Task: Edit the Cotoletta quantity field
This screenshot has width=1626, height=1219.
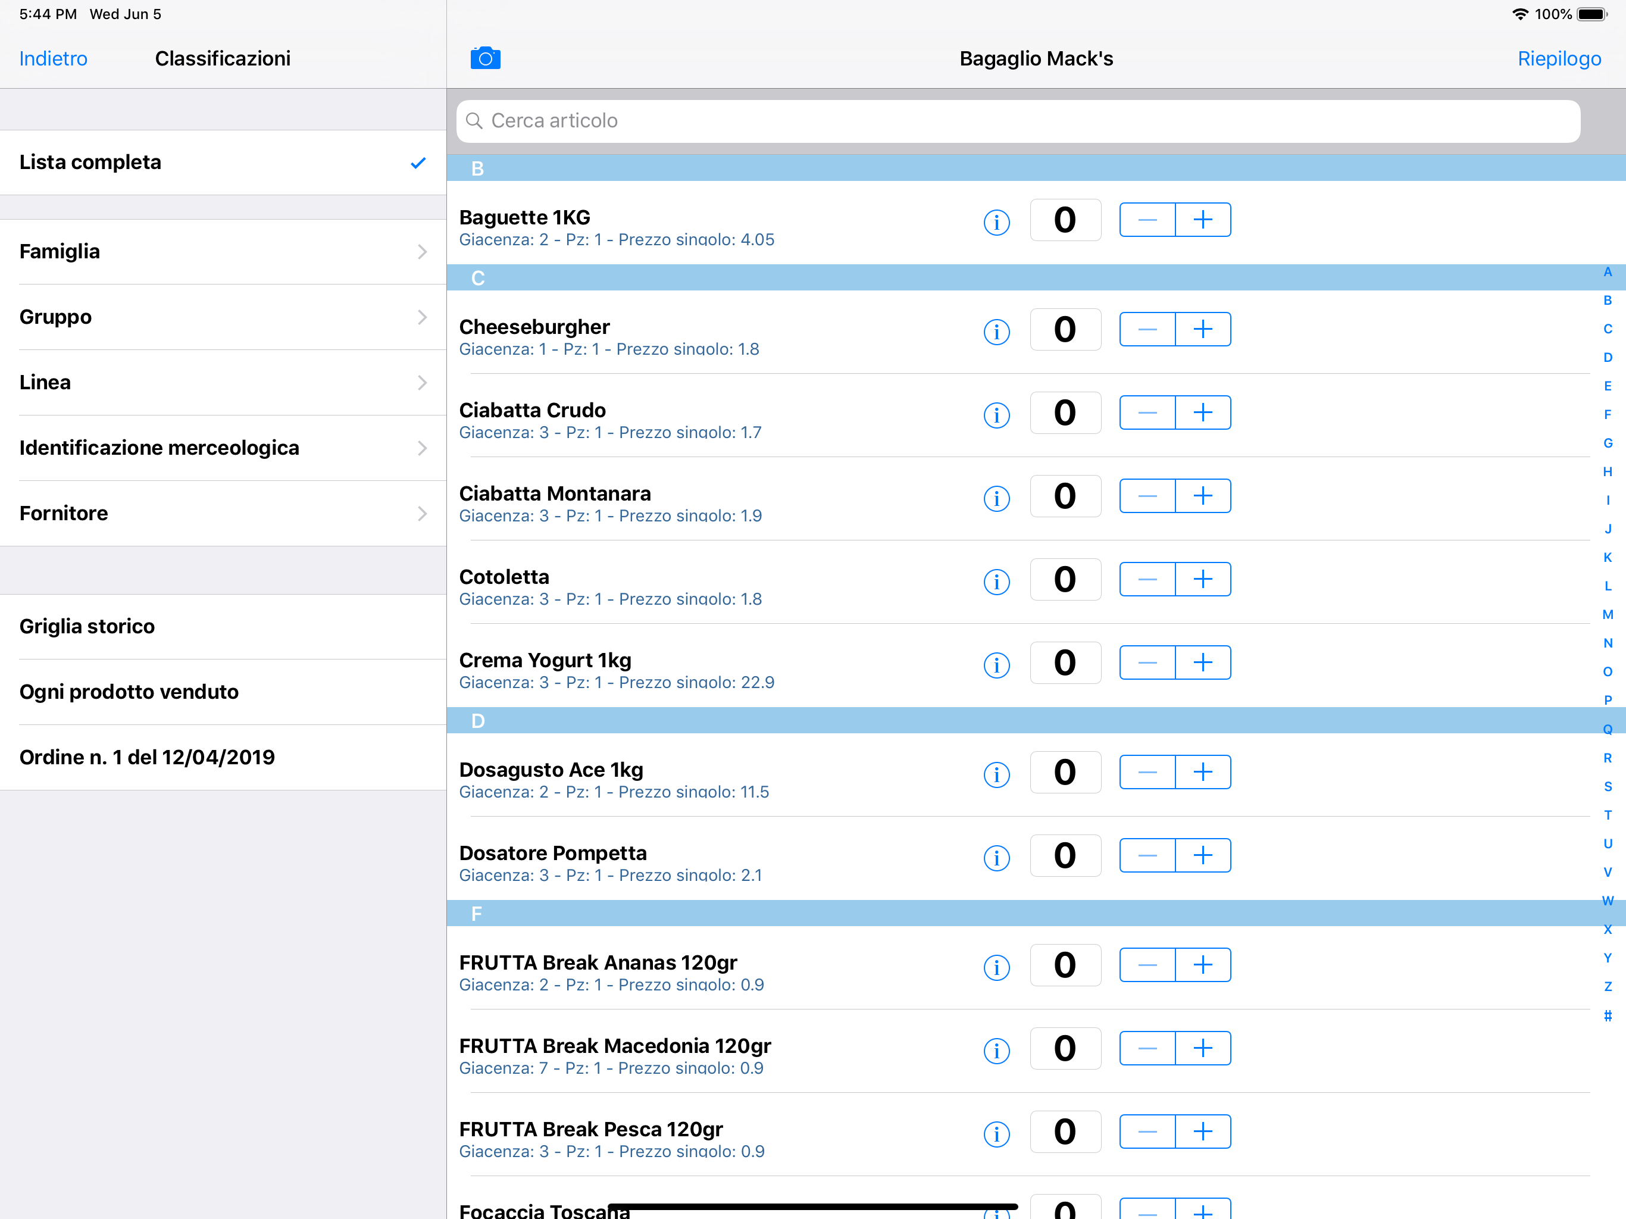Action: (1065, 579)
